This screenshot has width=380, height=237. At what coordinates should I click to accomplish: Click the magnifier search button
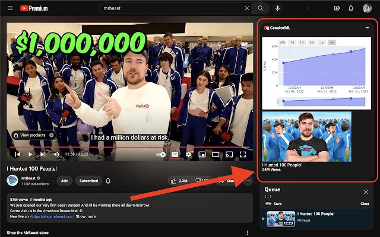pyautogui.click(x=261, y=8)
